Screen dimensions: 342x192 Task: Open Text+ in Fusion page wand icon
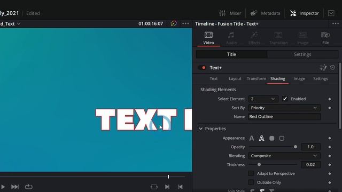tap(323, 68)
